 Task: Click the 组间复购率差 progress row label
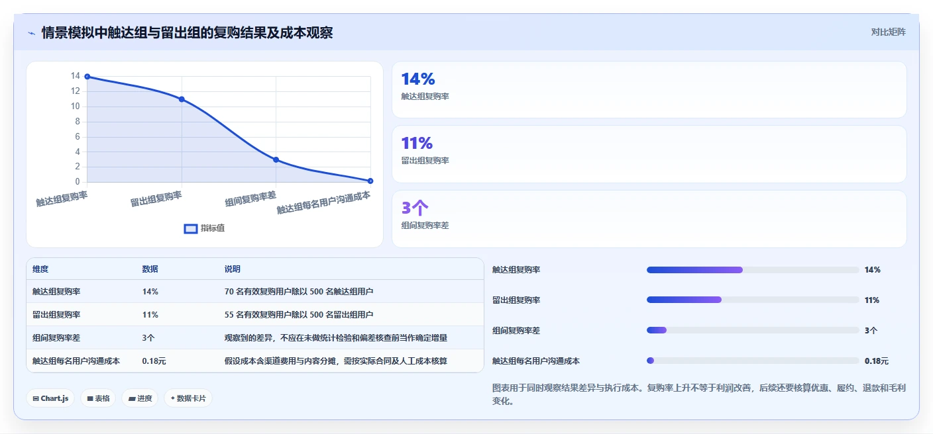(x=516, y=330)
